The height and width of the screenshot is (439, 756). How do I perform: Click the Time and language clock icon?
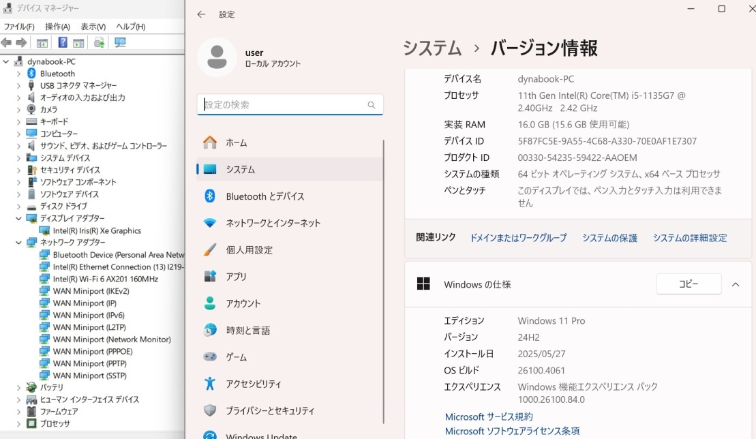[210, 330]
